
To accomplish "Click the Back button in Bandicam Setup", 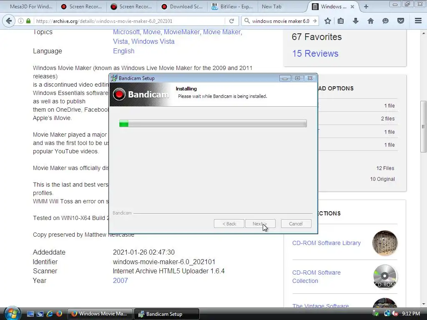I will [229, 224].
